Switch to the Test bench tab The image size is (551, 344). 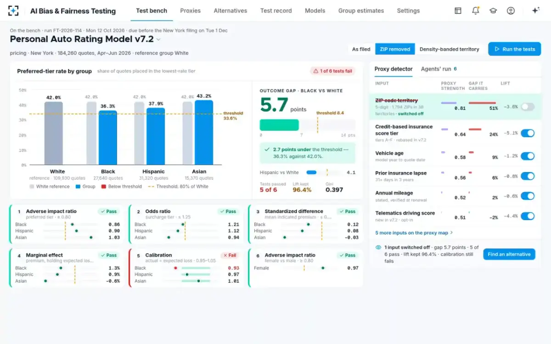click(x=152, y=11)
